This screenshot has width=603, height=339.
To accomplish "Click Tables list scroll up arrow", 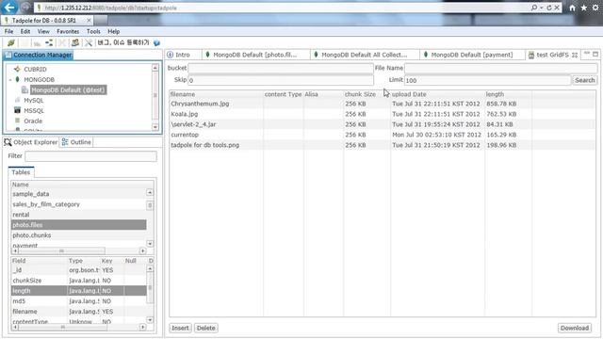I will pyautogui.click(x=150, y=192).
